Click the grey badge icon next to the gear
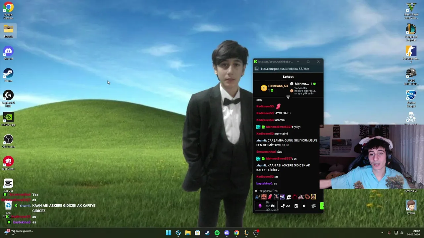424x238 pixels. pos(314,206)
